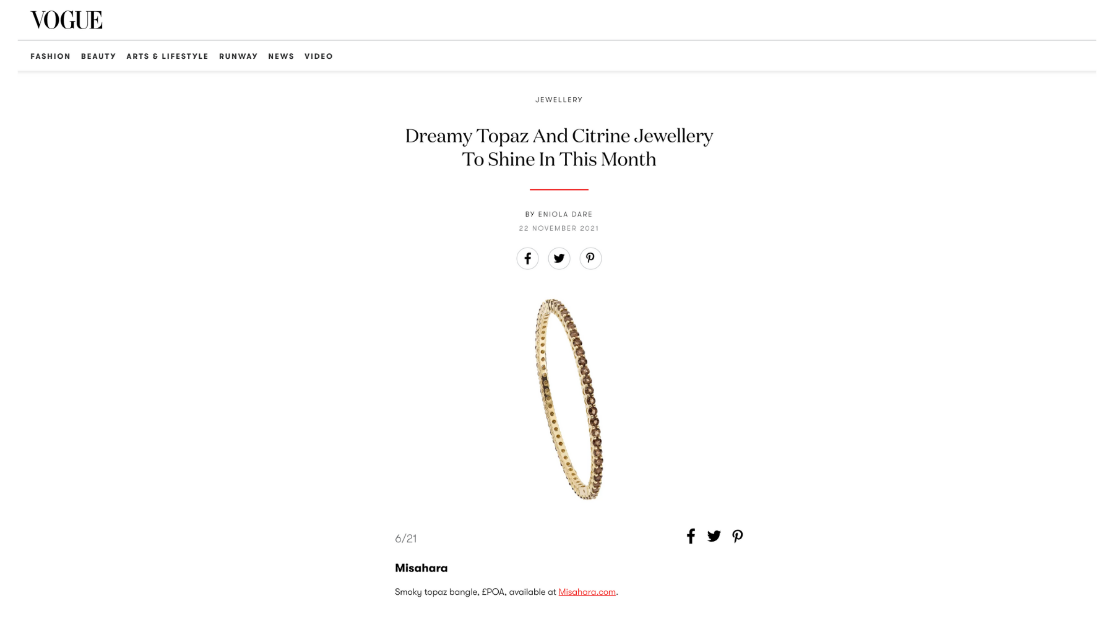Tweet the bangle slide using black Twitter icon

pos(714,536)
